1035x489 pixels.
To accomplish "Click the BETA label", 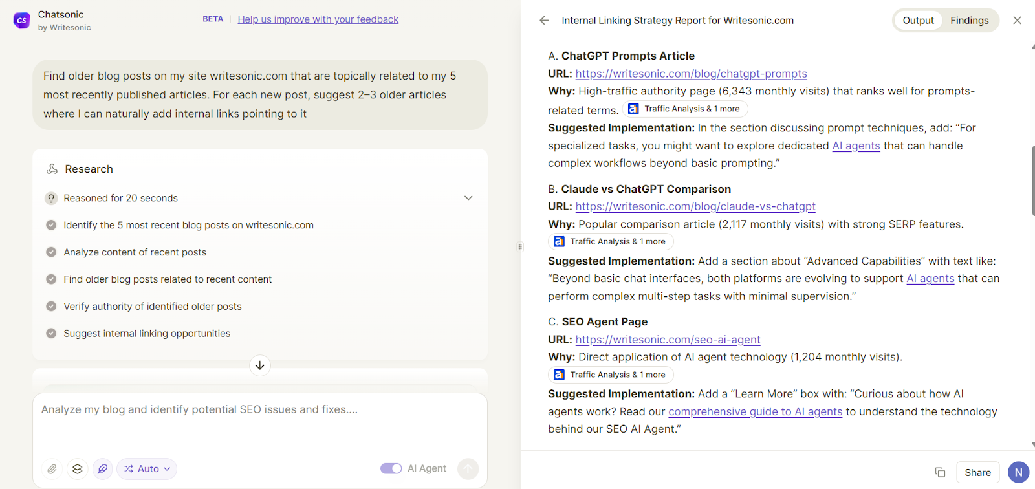I will coord(213,19).
